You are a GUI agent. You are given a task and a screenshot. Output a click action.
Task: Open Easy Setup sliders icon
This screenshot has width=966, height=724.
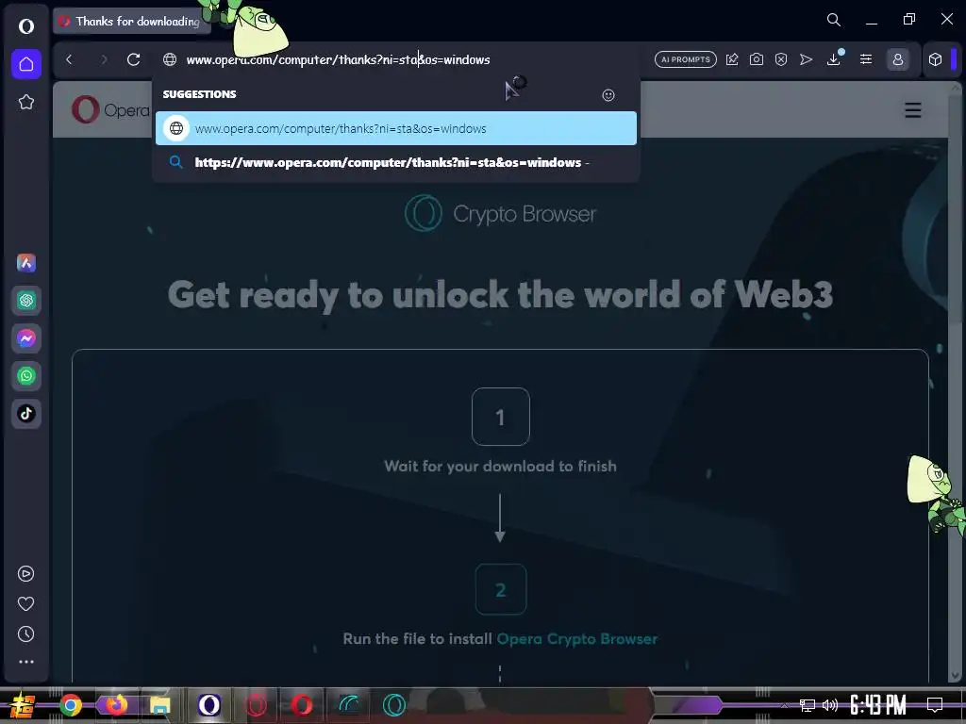click(x=866, y=59)
